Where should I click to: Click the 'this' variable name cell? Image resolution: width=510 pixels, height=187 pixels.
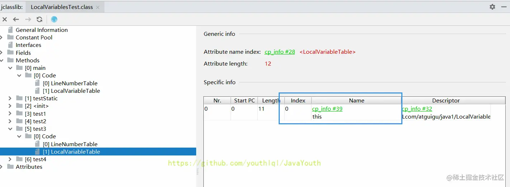click(x=317, y=117)
